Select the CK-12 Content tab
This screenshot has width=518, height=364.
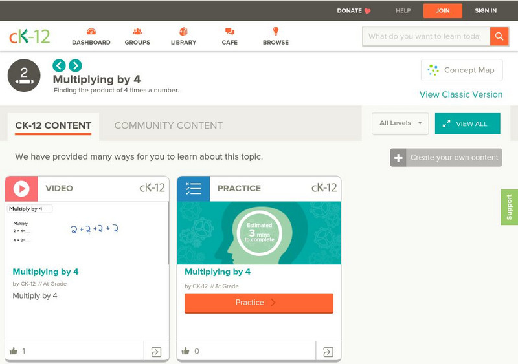coord(53,125)
